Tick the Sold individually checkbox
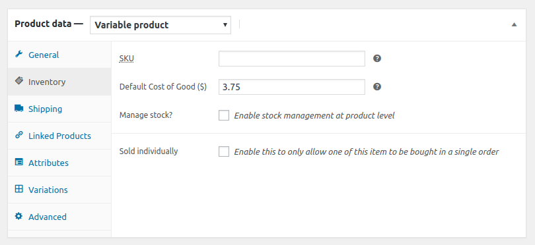The height and width of the screenshot is (245, 535). click(224, 151)
